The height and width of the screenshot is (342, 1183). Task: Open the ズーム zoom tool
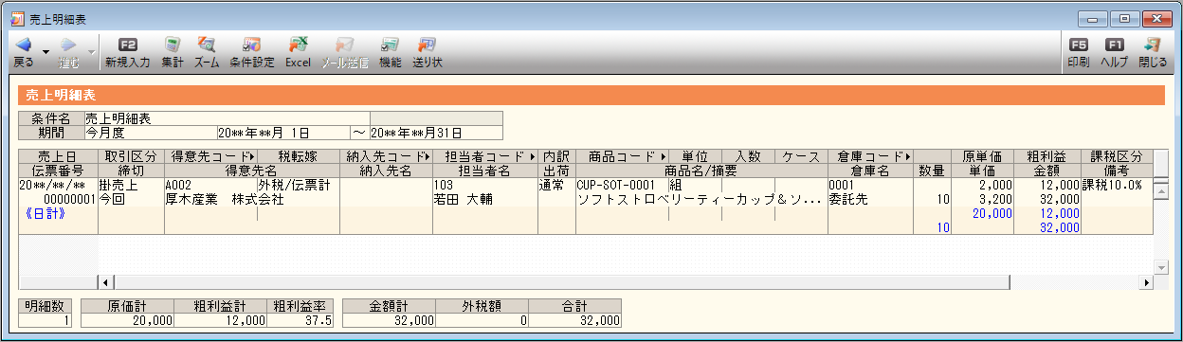click(x=207, y=45)
